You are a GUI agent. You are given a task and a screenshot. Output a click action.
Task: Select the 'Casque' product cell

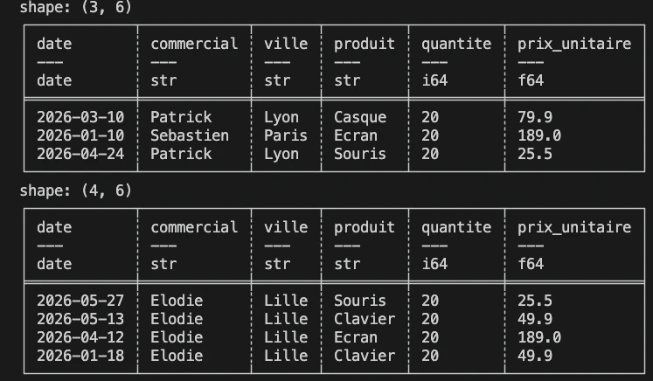[x=360, y=117]
